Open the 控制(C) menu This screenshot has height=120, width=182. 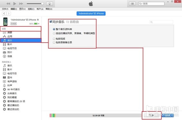pyautogui.click(x=31, y=9)
